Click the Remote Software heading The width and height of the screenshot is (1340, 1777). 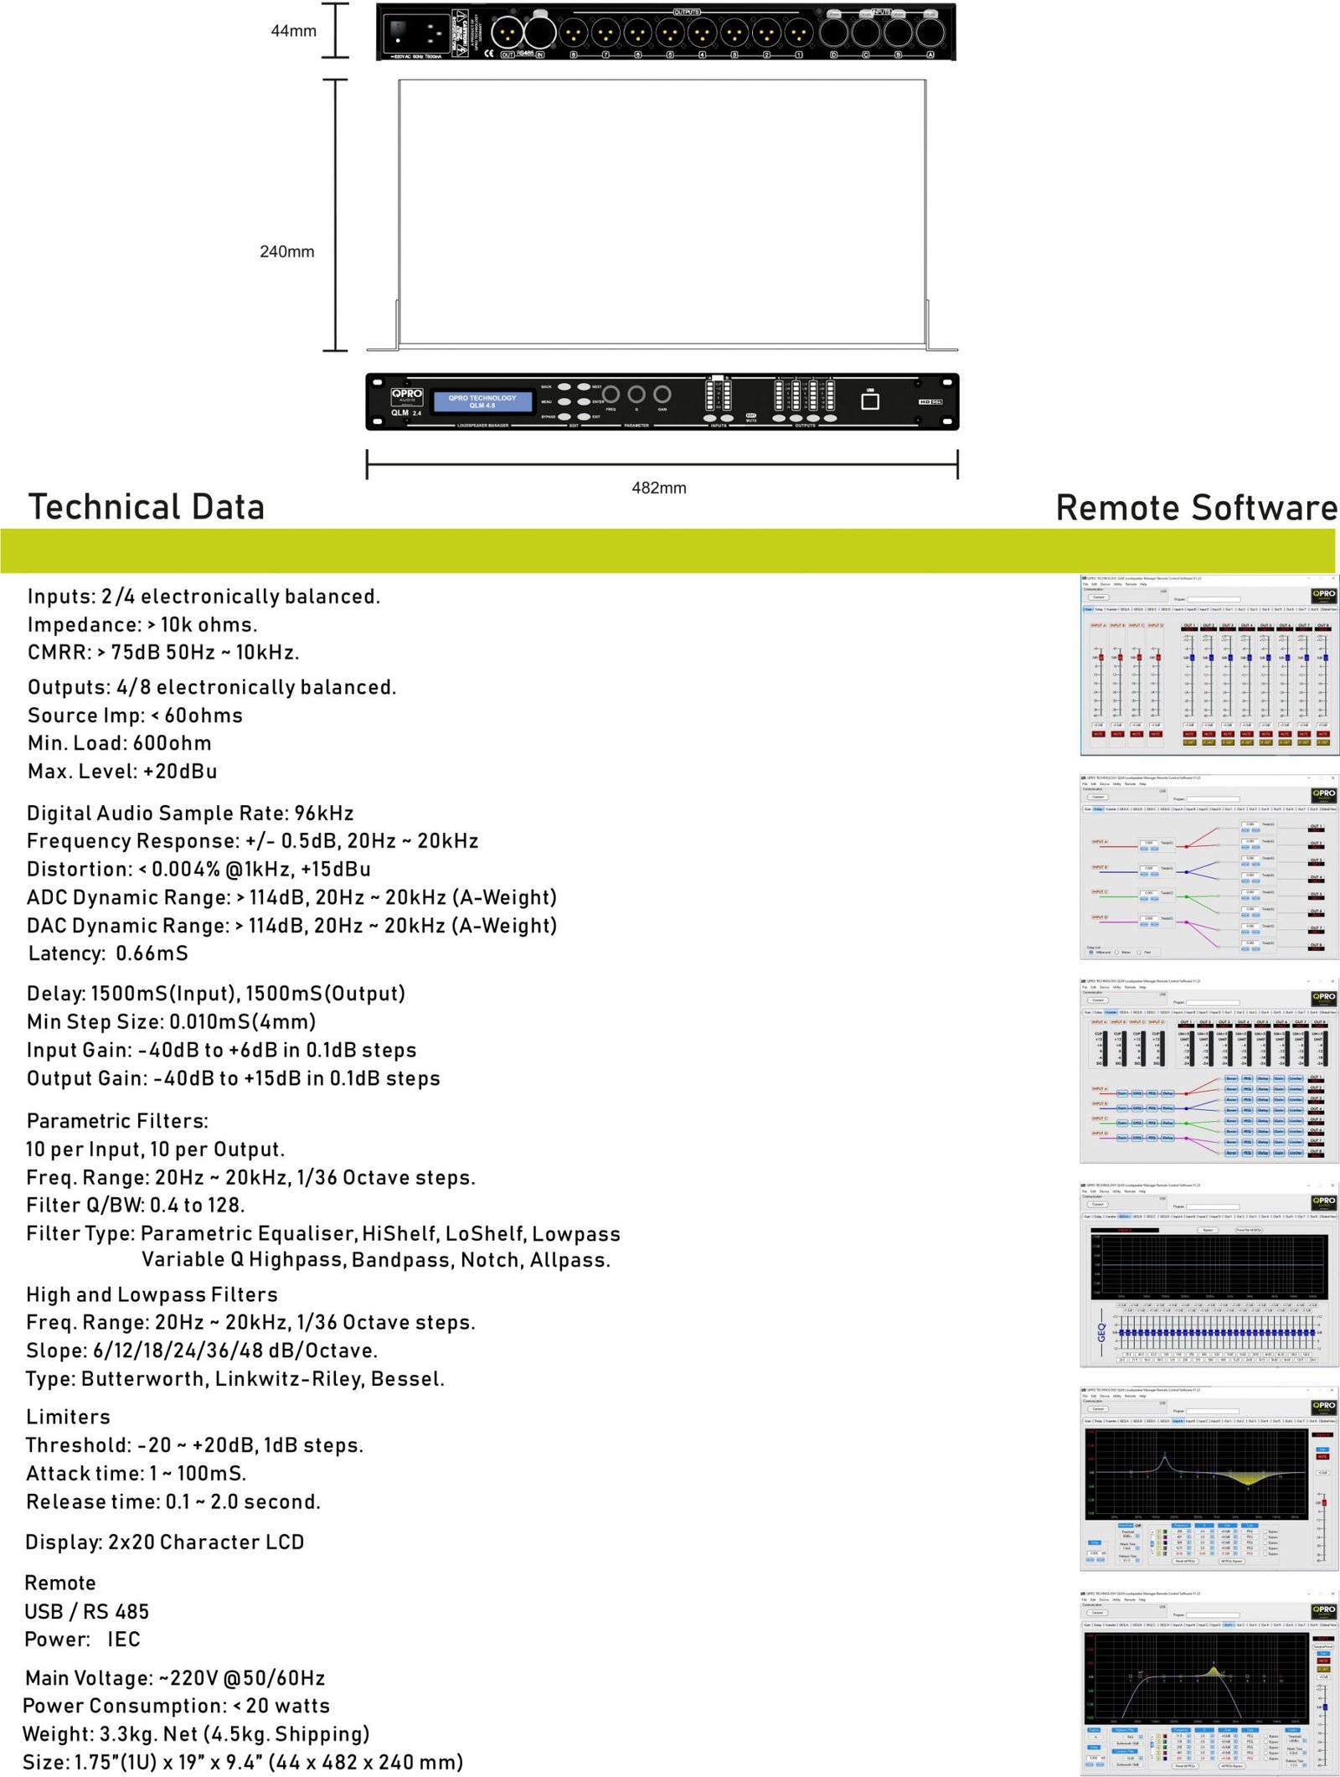coord(1196,508)
